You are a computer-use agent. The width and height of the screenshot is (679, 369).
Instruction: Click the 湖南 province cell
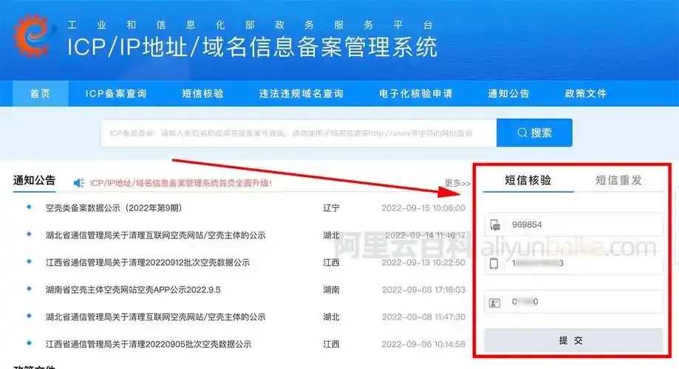[x=331, y=290]
